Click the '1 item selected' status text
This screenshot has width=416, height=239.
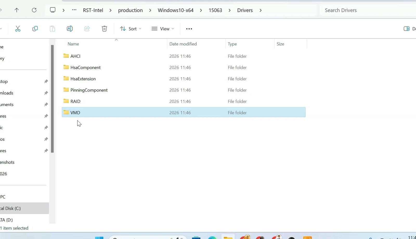tap(14, 228)
